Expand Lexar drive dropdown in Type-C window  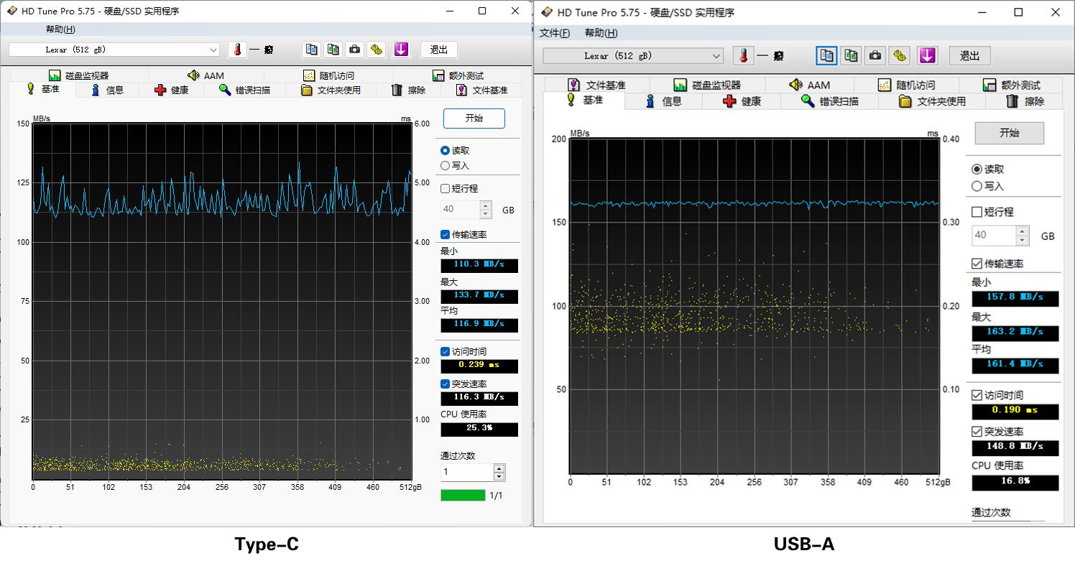pos(213,50)
